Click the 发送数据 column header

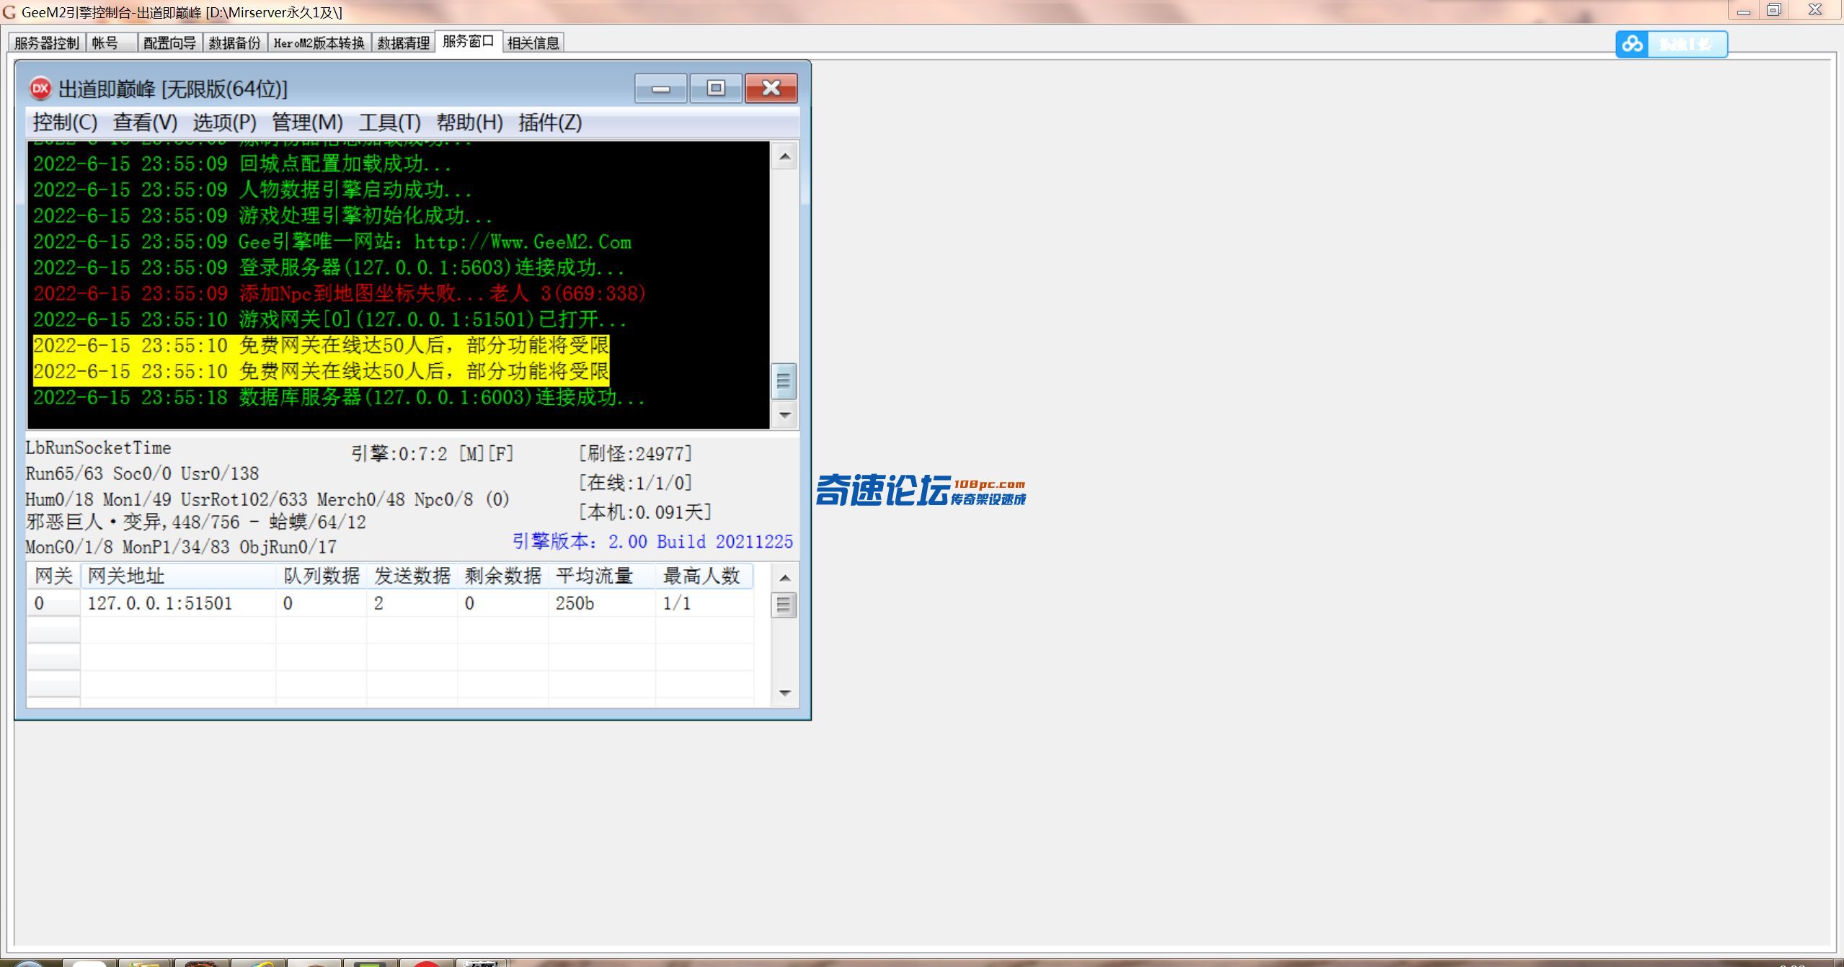(x=412, y=576)
